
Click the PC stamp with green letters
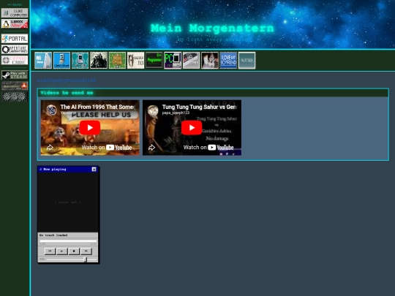coord(173,61)
